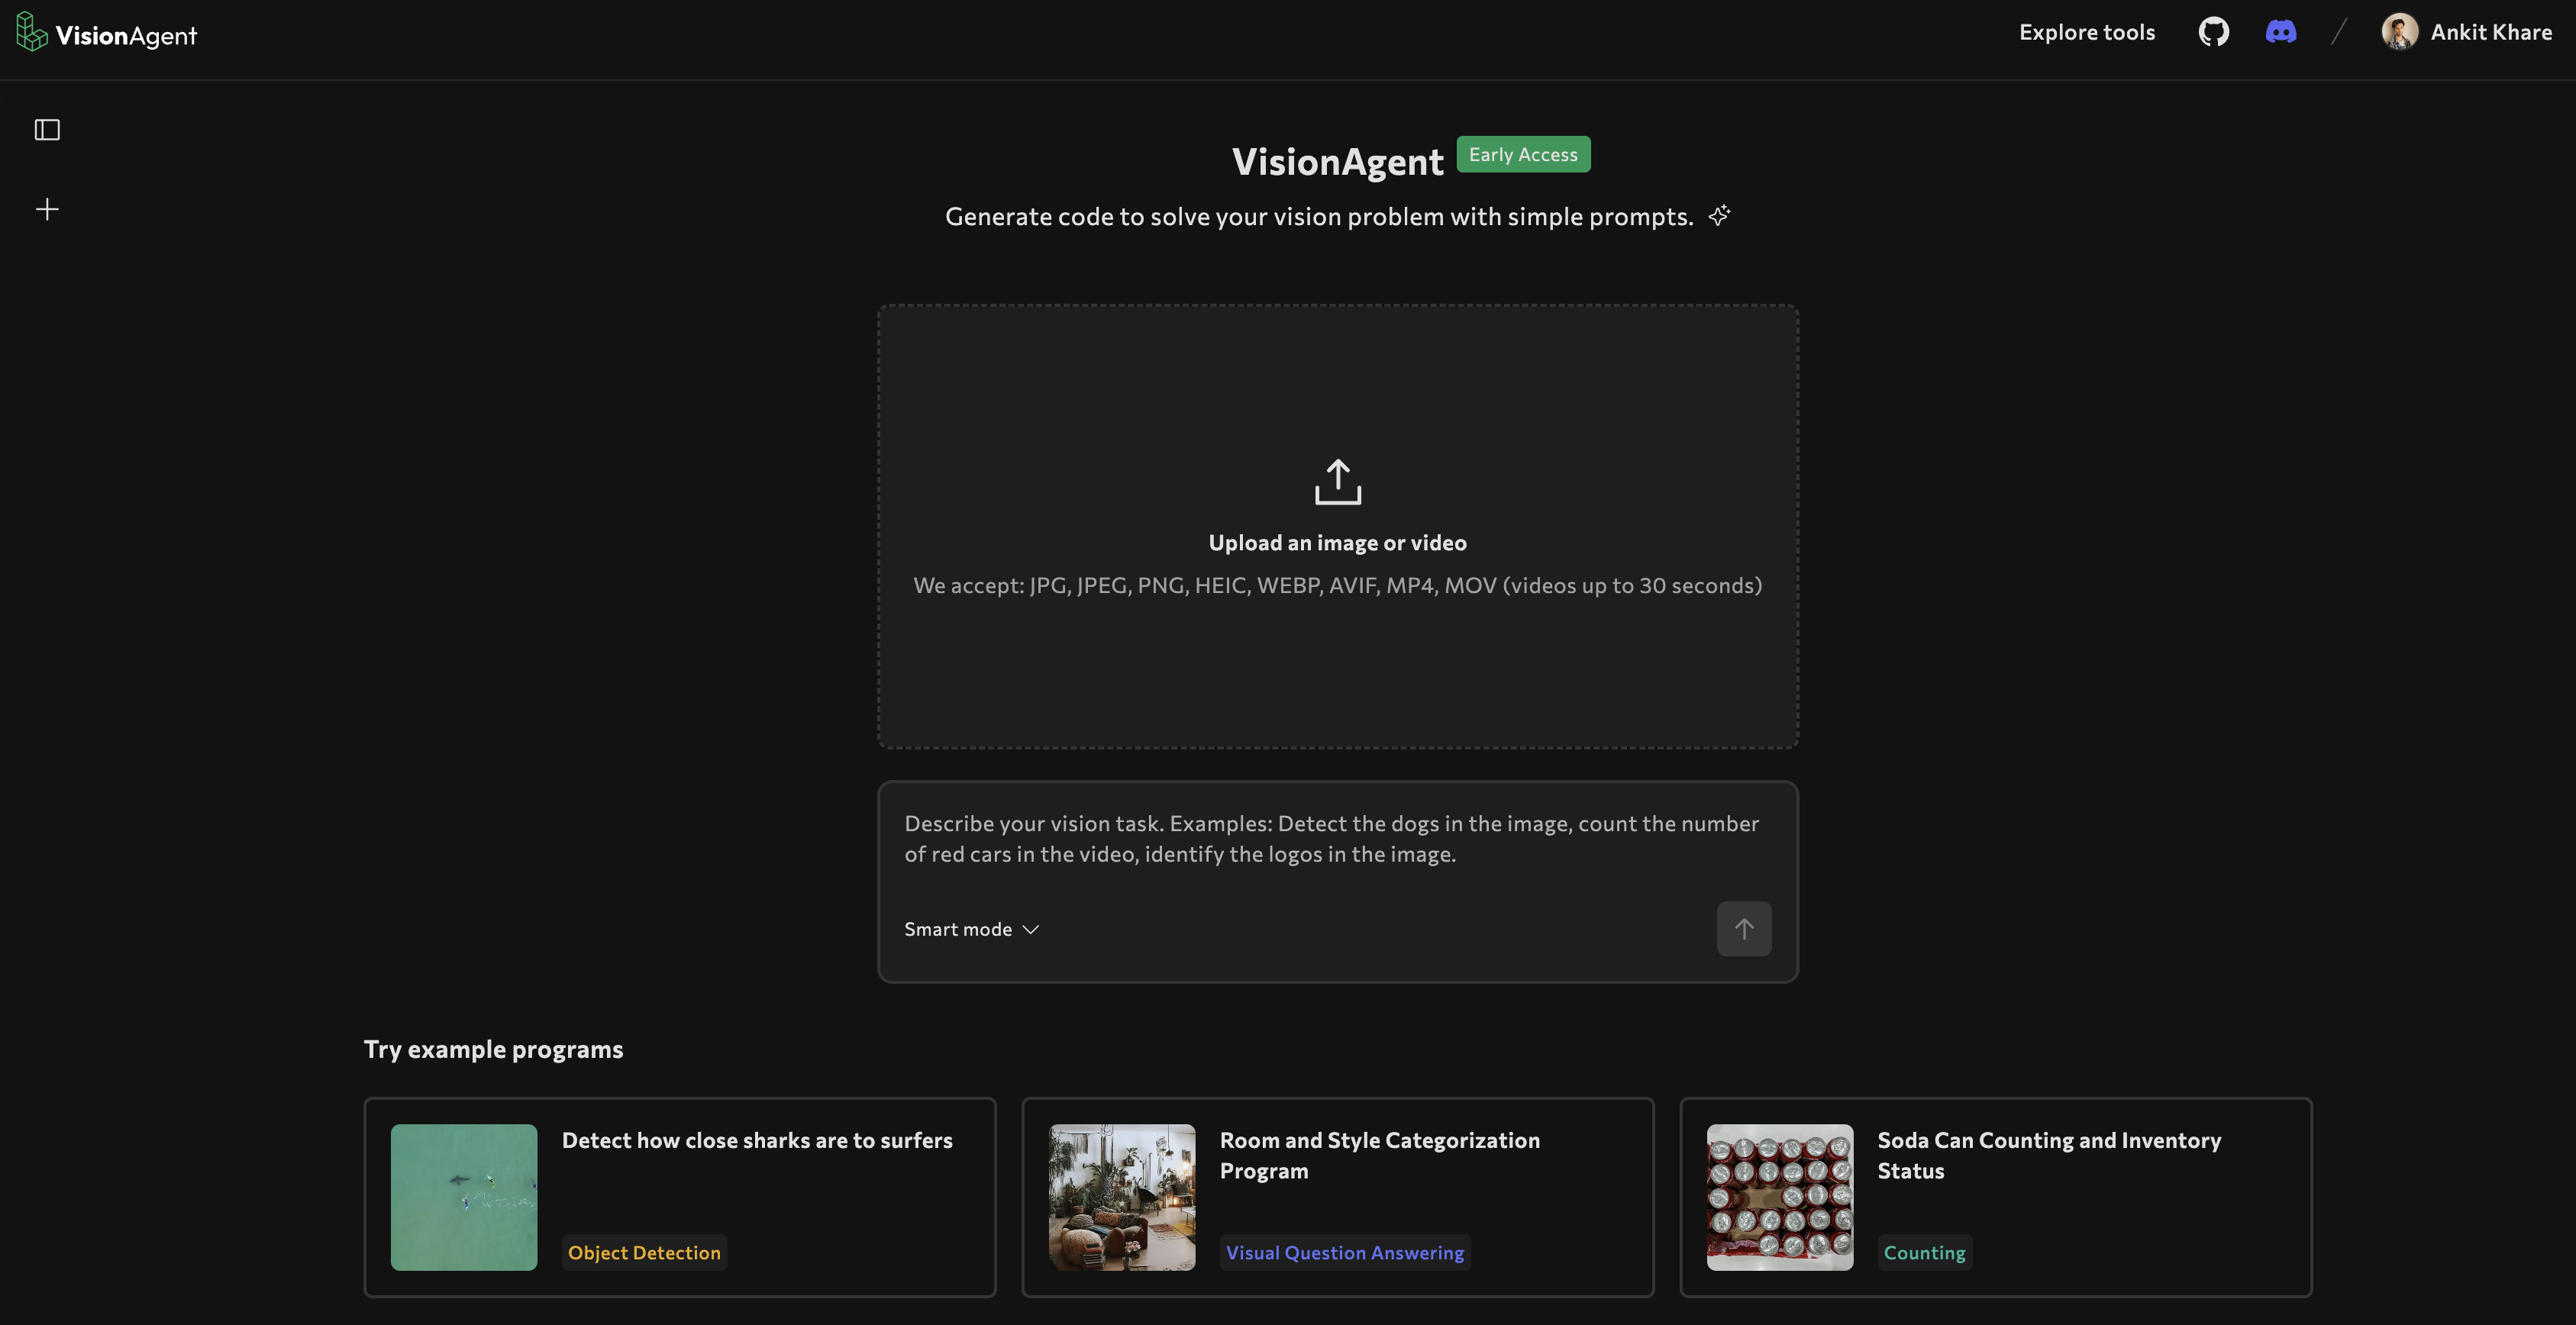Focus the vision task description field
The image size is (2576, 1325).
1337,839
